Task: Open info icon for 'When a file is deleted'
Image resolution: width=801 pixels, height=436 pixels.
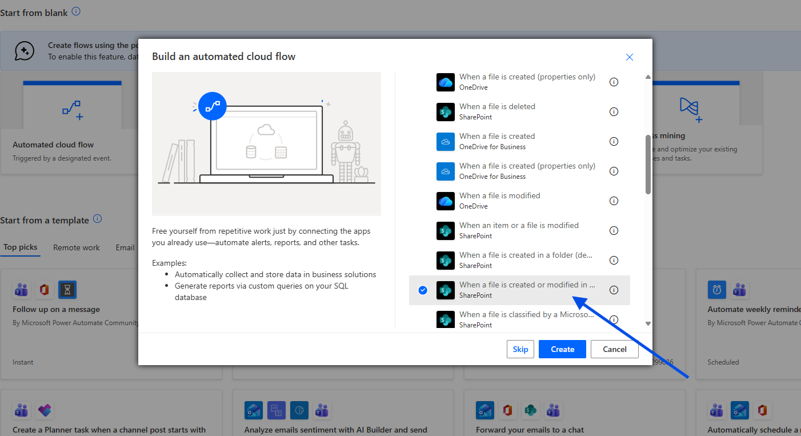Action: click(x=614, y=112)
